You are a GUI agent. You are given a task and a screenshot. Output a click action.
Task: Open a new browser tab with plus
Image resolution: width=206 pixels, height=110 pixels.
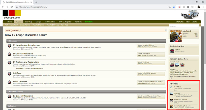36,2
